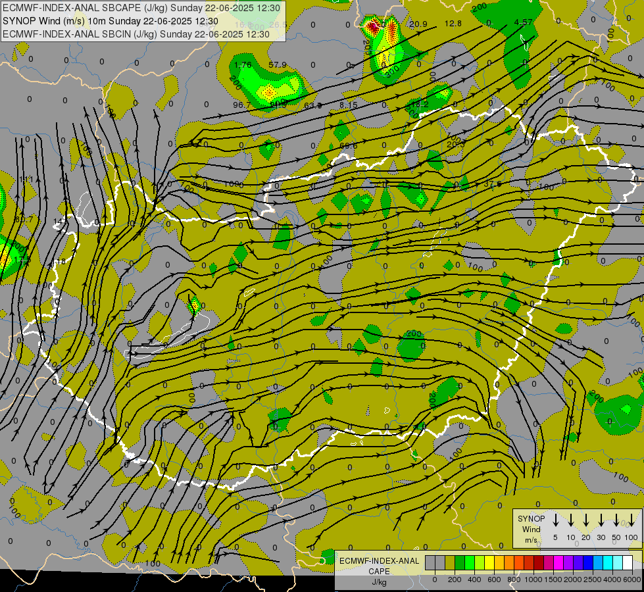Click the 'CAPE' label in bottom legend
644x592 pixels.
coord(379,572)
